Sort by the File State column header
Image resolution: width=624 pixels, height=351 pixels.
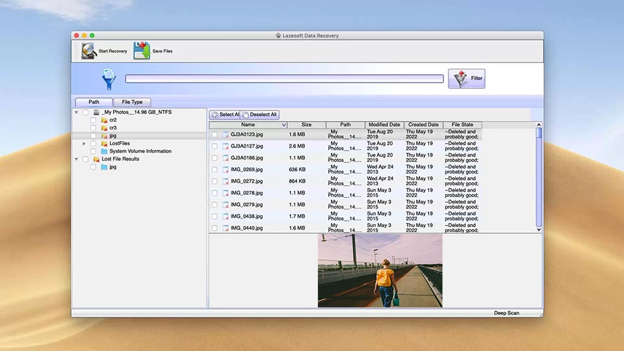coord(462,125)
